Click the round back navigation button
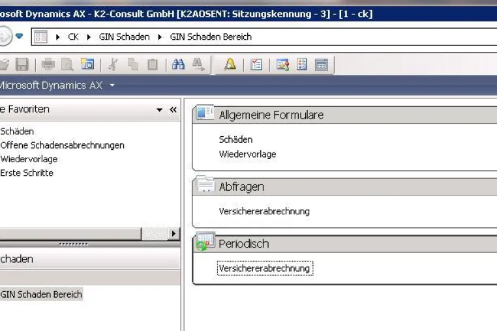 click(5, 36)
